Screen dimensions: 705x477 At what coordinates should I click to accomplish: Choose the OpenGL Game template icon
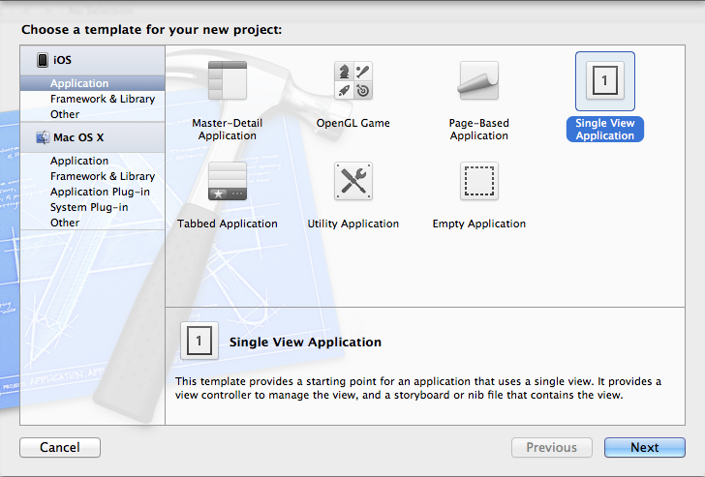click(353, 81)
